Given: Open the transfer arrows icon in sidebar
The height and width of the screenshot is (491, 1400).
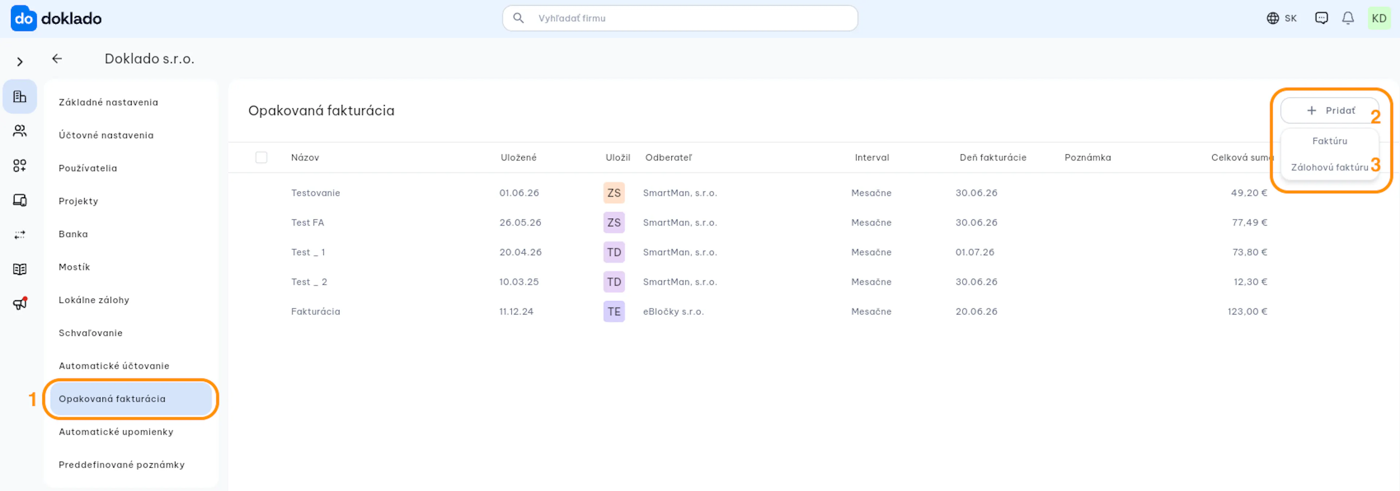Looking at the screenshot, I should [x=20, y=235].
